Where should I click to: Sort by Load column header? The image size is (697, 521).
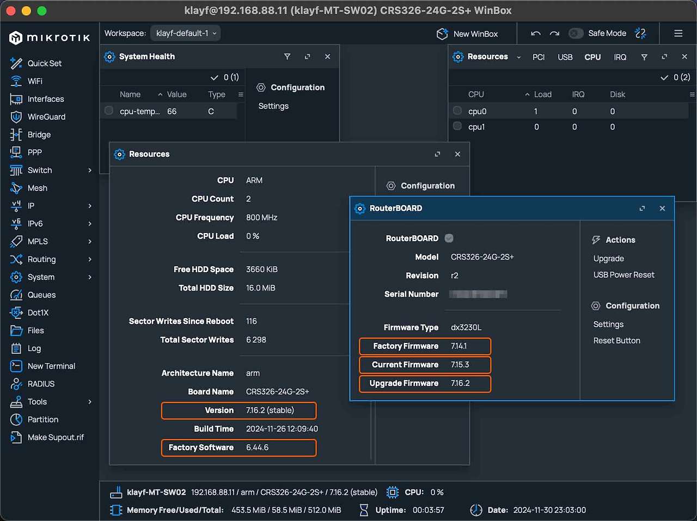(542, 95)
